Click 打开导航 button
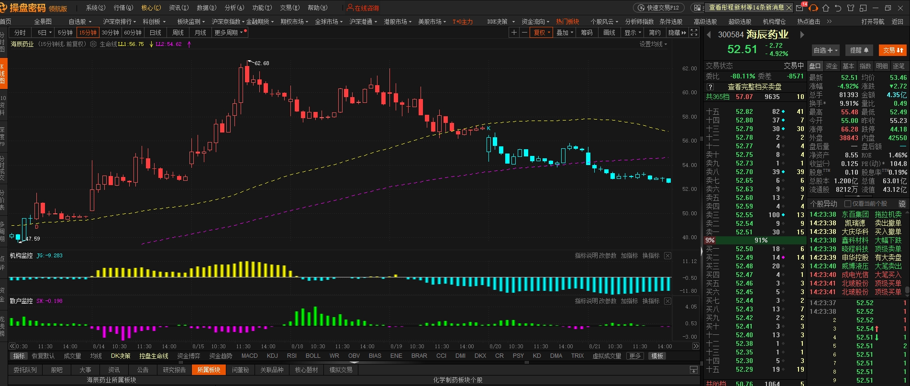The height and width of the screenshot is (386, 910). tap(873, 22)
